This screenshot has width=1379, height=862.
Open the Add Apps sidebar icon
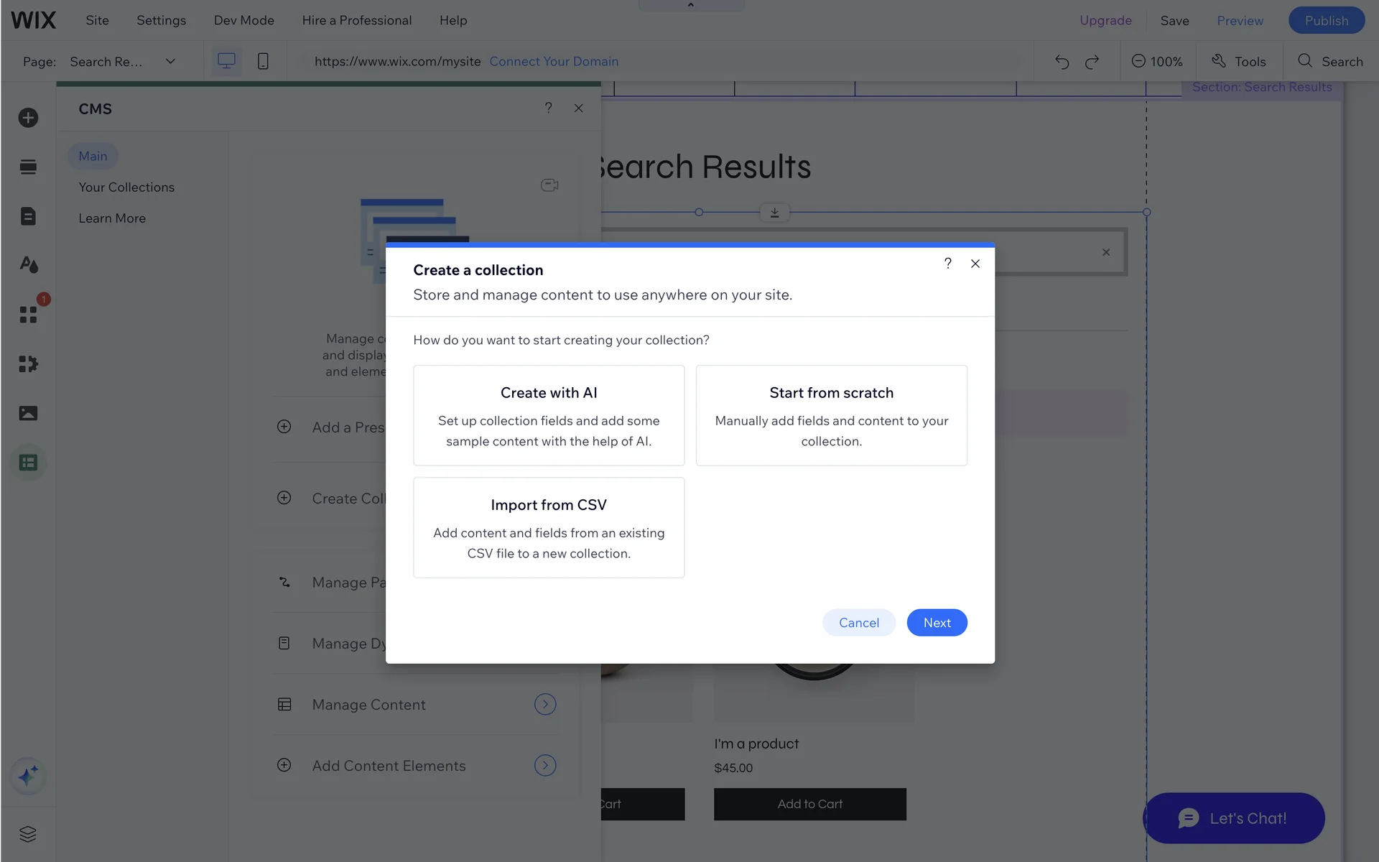click(28, 315)
